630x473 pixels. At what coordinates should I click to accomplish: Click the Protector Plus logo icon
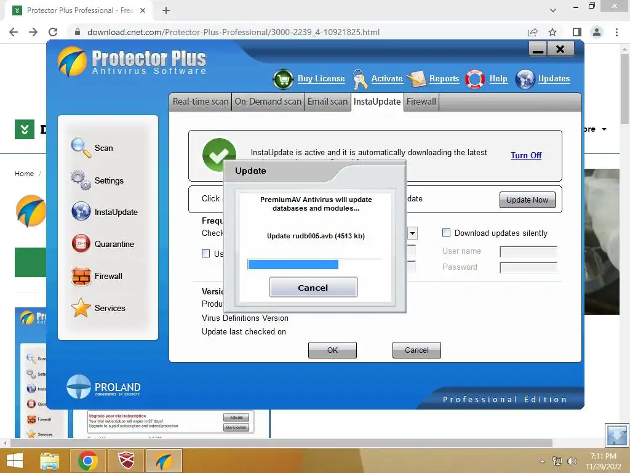coord(73,62)
